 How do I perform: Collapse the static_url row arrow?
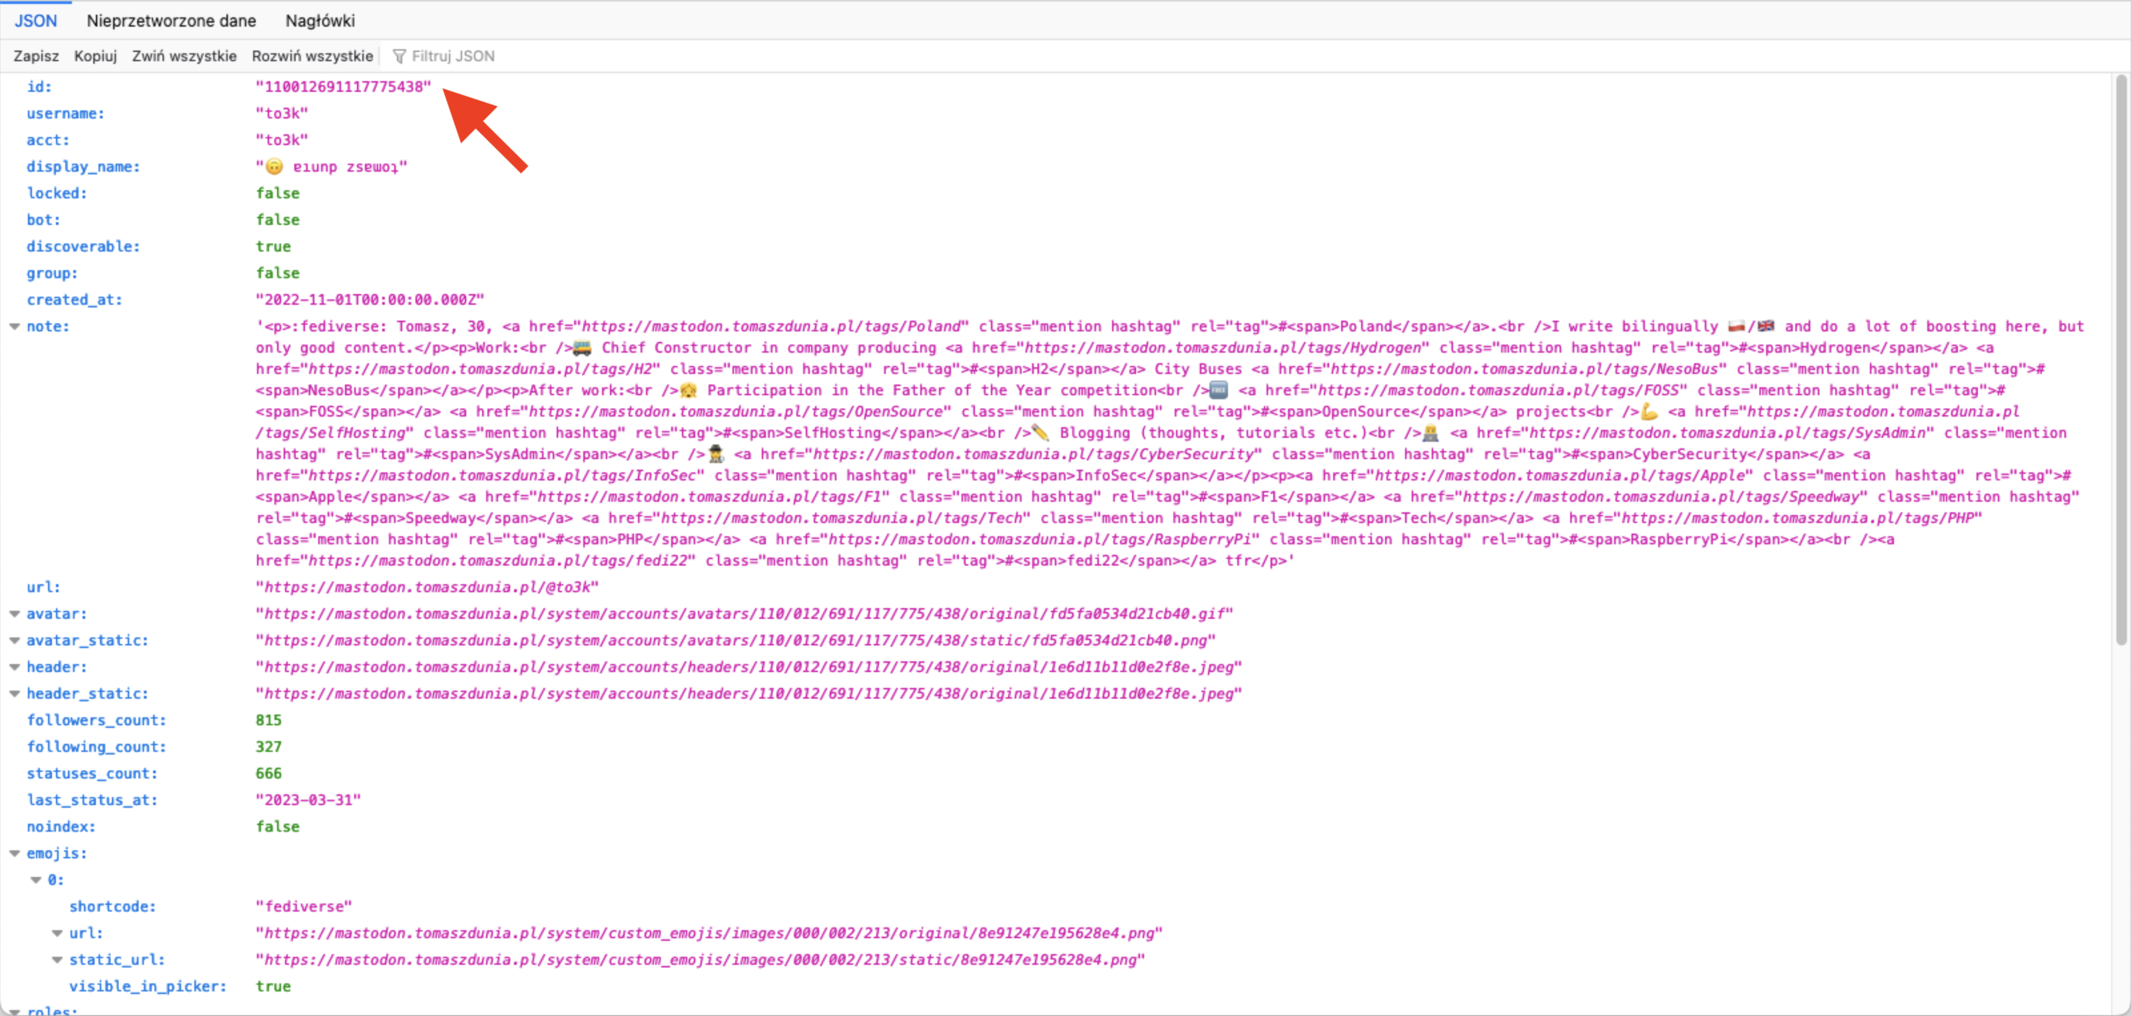coord(57,960)
